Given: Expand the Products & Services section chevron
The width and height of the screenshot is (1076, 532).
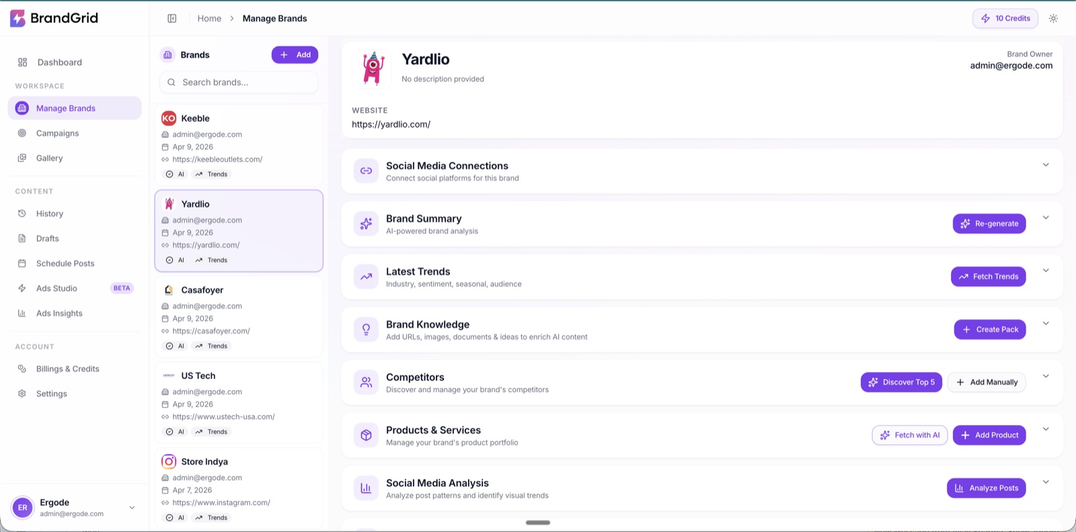Looking at the screenshot, I should [1046, 429].
